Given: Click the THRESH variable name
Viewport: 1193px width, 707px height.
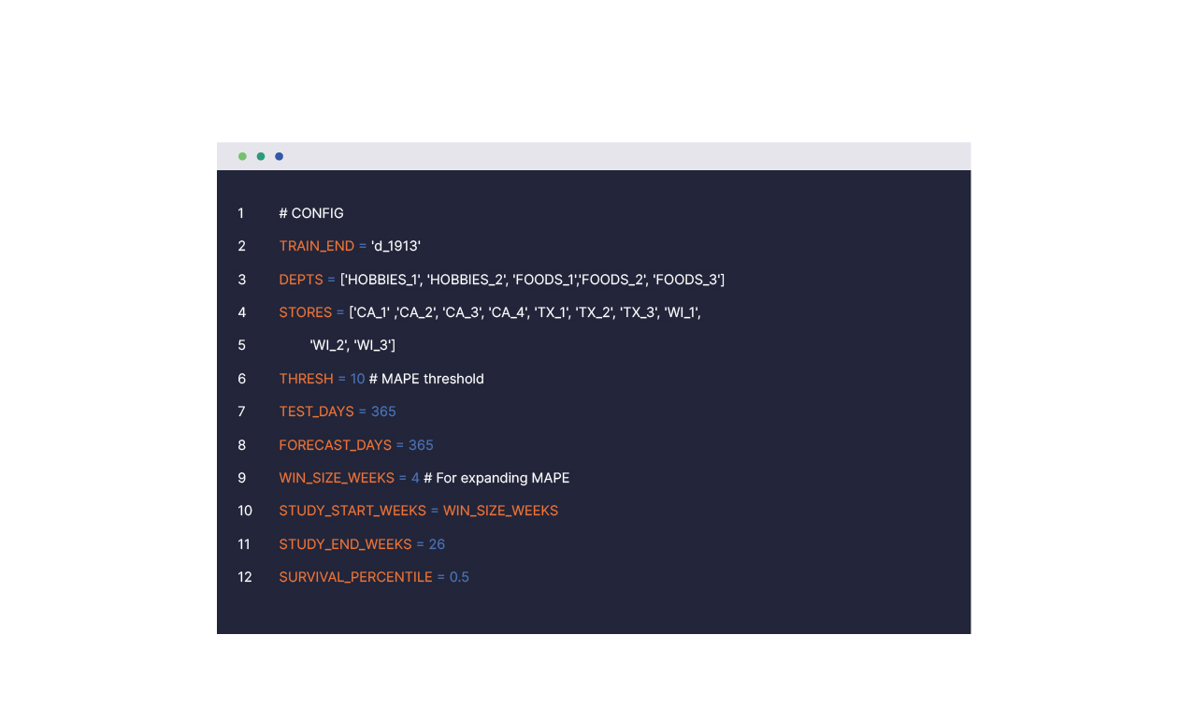Looking at the screenshot, I should pyautogui.click(x=306, y=379).
